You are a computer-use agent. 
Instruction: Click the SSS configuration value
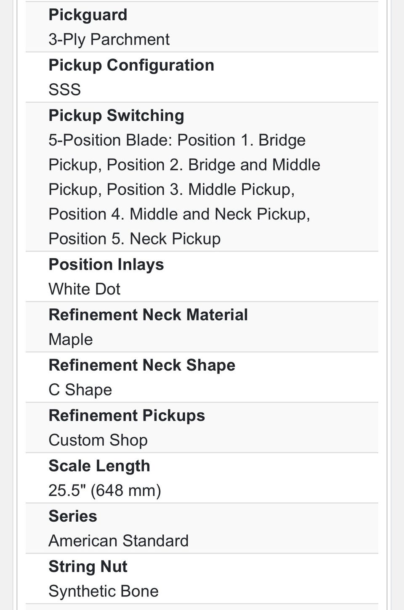point(64,90)
